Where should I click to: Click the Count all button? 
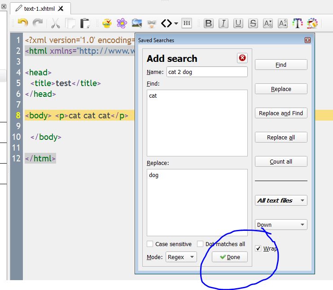coord(281,161)
